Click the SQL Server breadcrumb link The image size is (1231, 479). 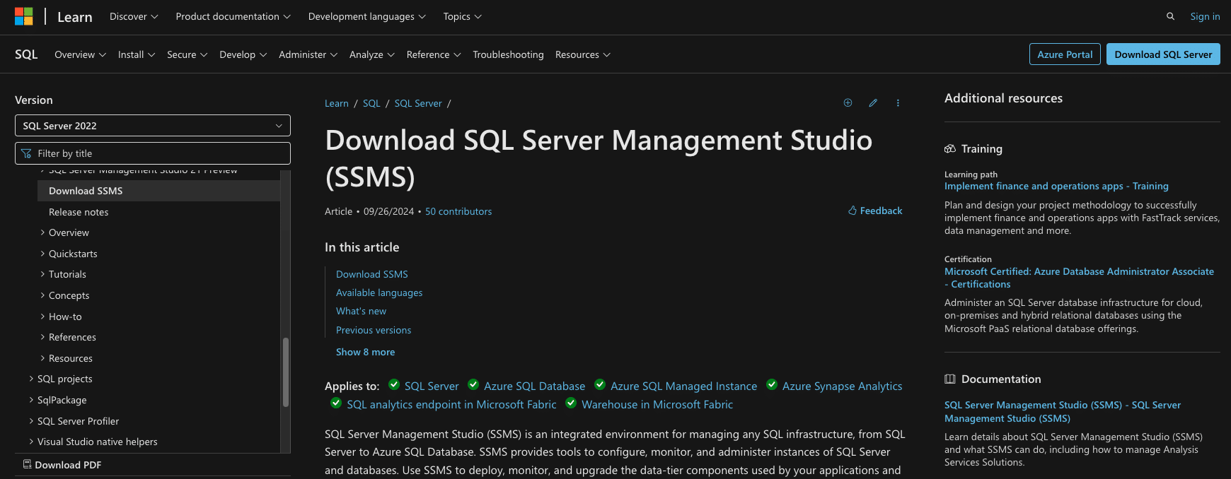point(418,103)
